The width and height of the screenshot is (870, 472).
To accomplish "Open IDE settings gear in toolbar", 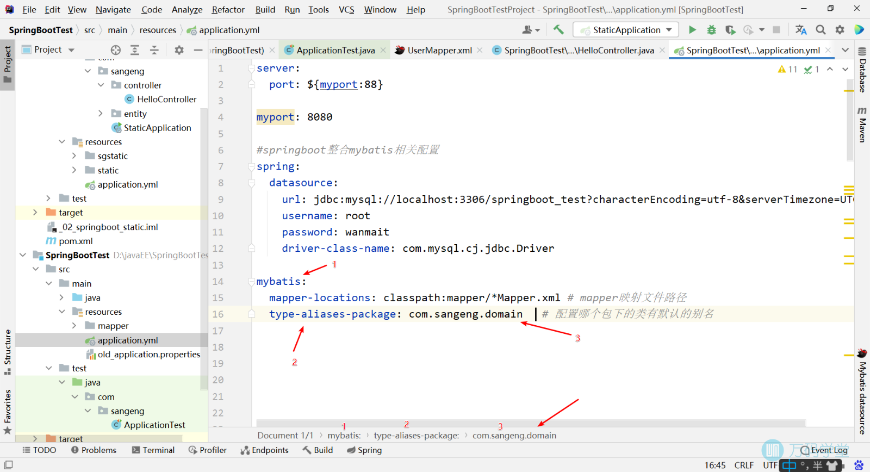I will click(840, 30).
